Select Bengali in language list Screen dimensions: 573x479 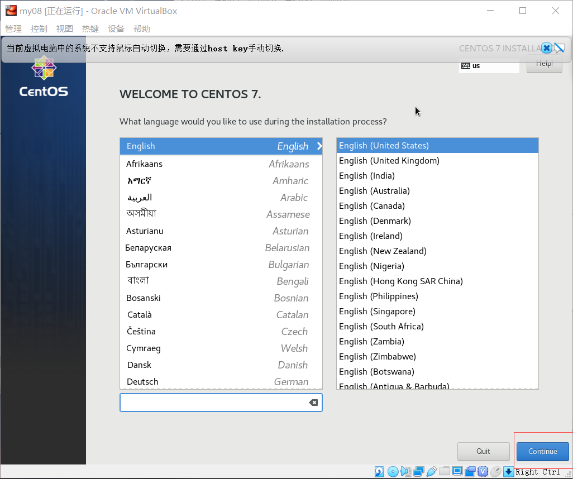coord(221,281)
